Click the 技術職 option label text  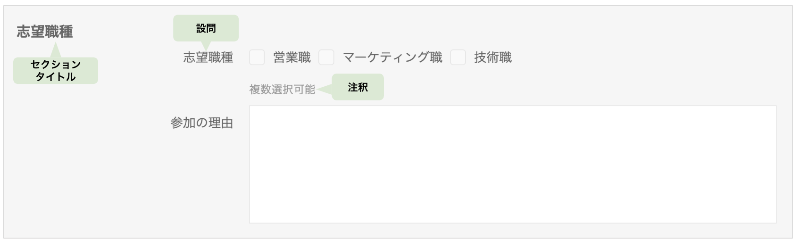(493, 58)
